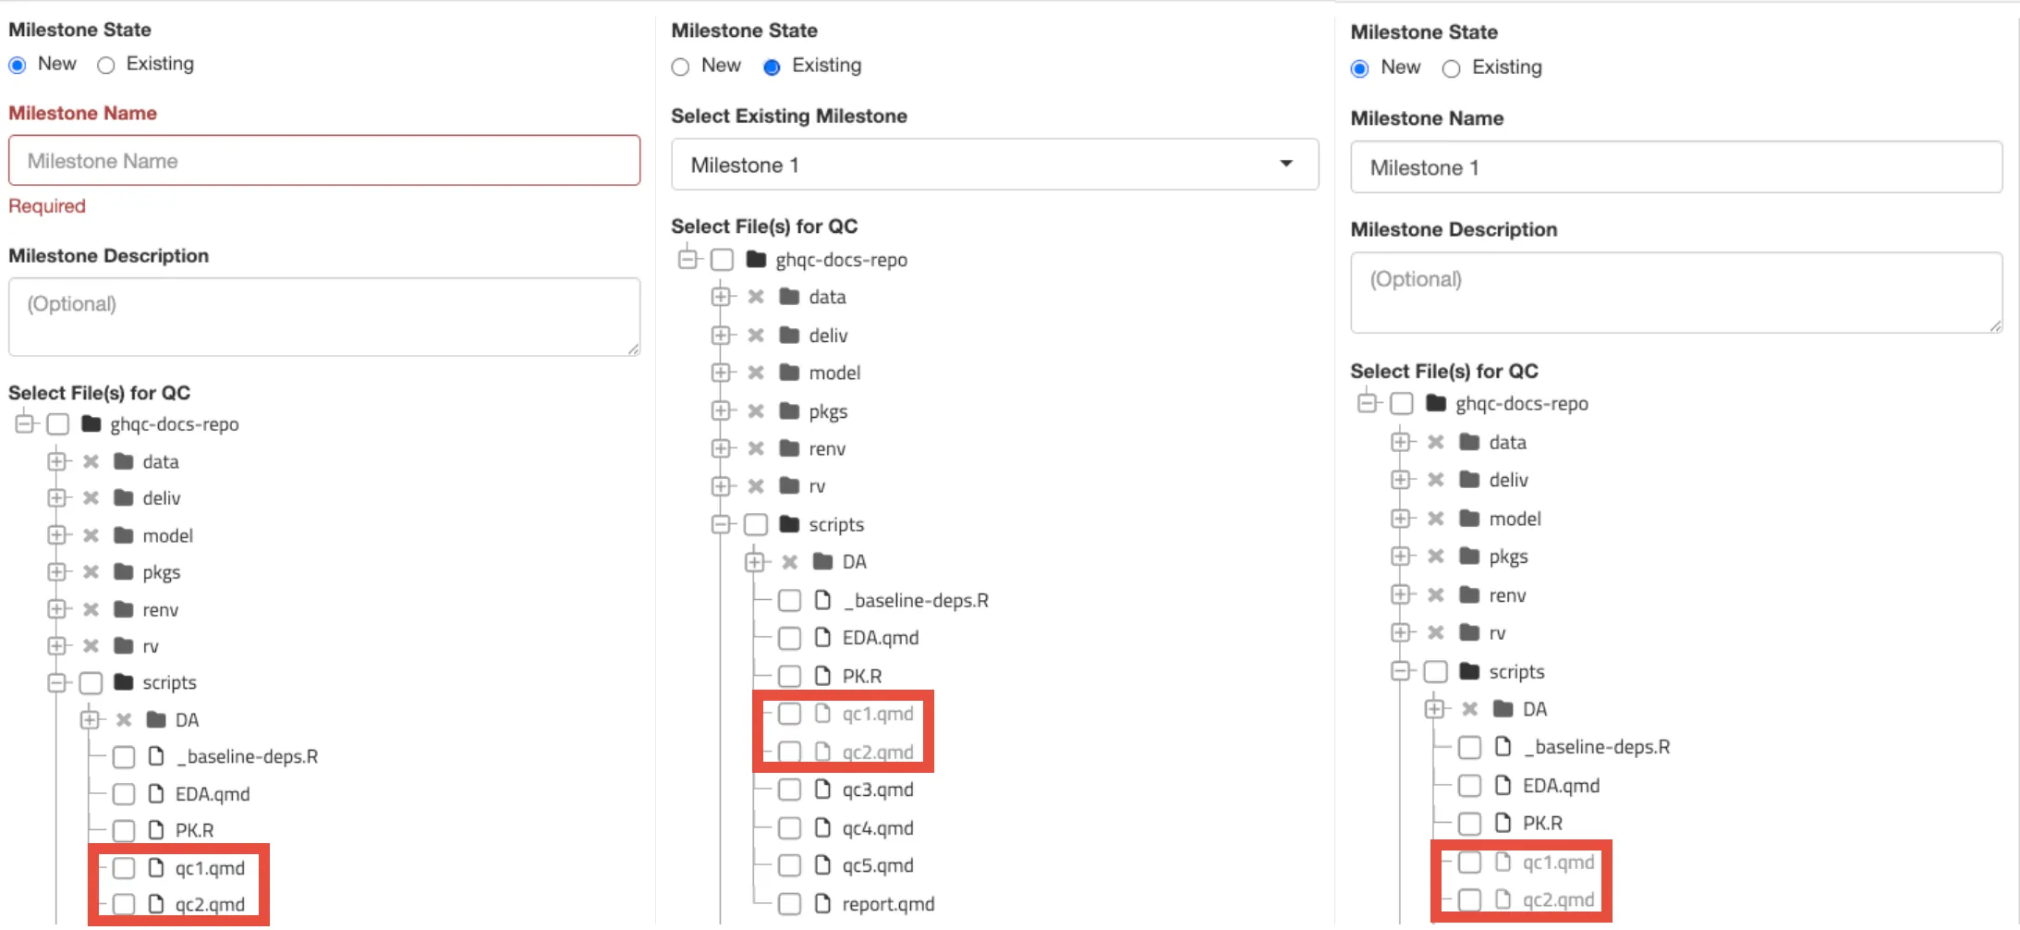Viewport: 2020px width, 930px height.
Task: Collapse the scripts folder in the left panel
Action: point(57,682)
